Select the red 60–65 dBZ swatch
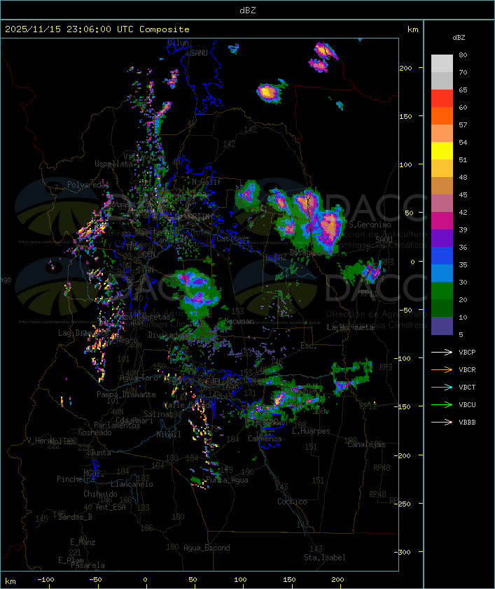Viewport: 495px width, 589px height. (442, 99)
